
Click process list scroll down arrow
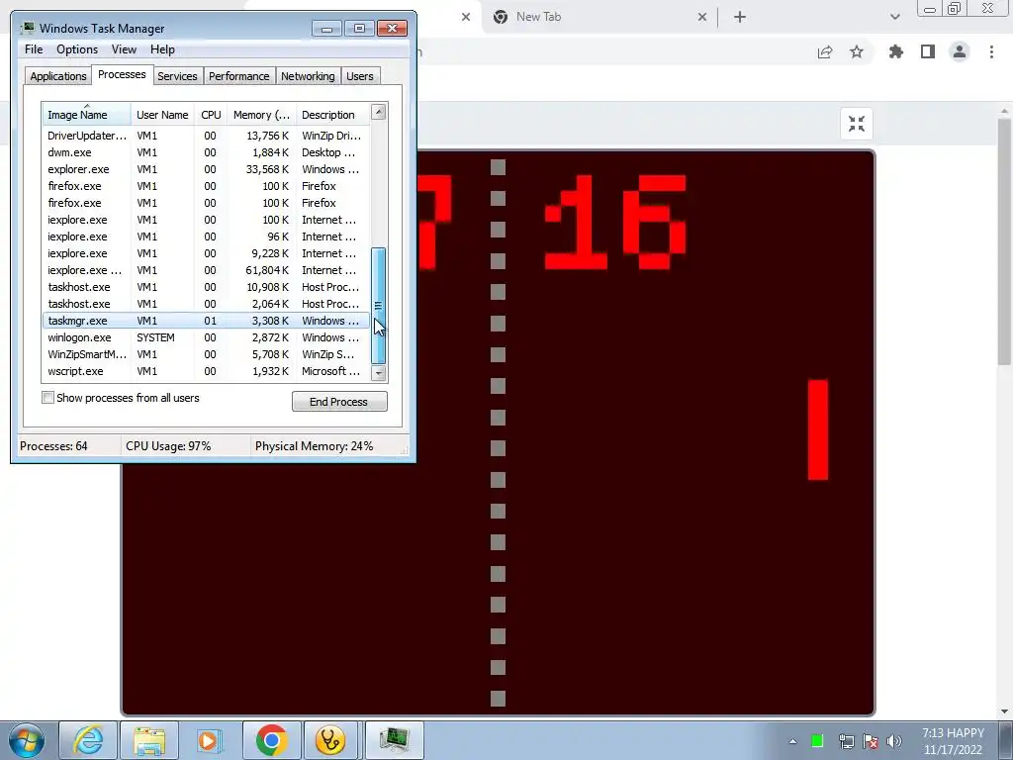(x=379, y=373)
